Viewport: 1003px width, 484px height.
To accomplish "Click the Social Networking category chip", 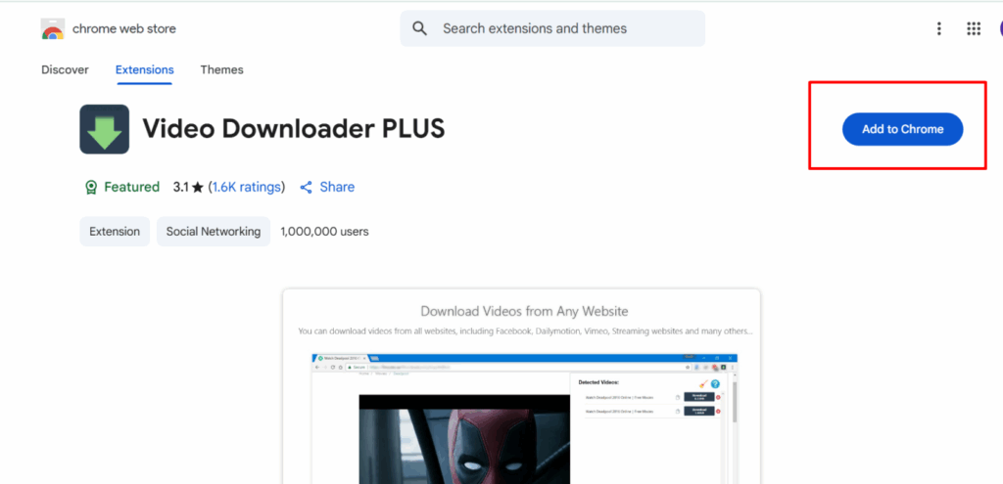I will (214, 231).
